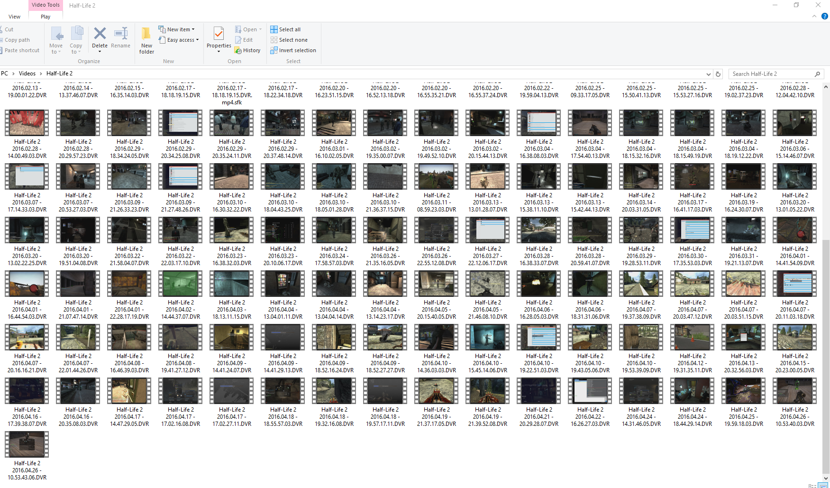Select video 2016.04.22 - 16.26.27.03.DVR thumbnail

(x=590, y=391)
